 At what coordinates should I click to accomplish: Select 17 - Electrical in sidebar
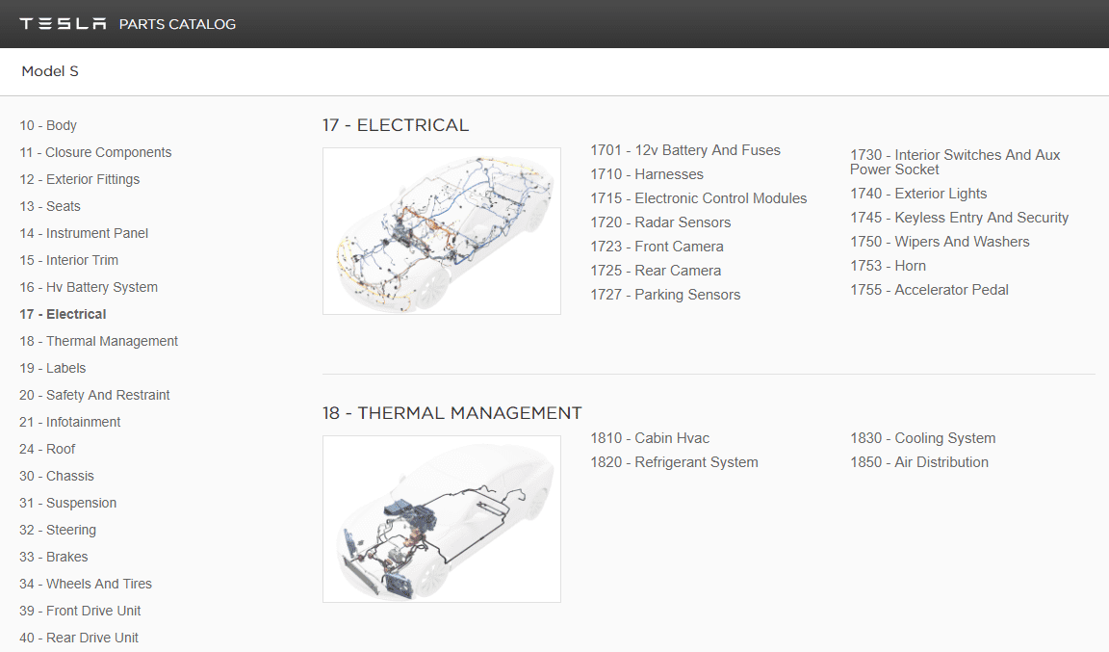[x=63, y=314]
